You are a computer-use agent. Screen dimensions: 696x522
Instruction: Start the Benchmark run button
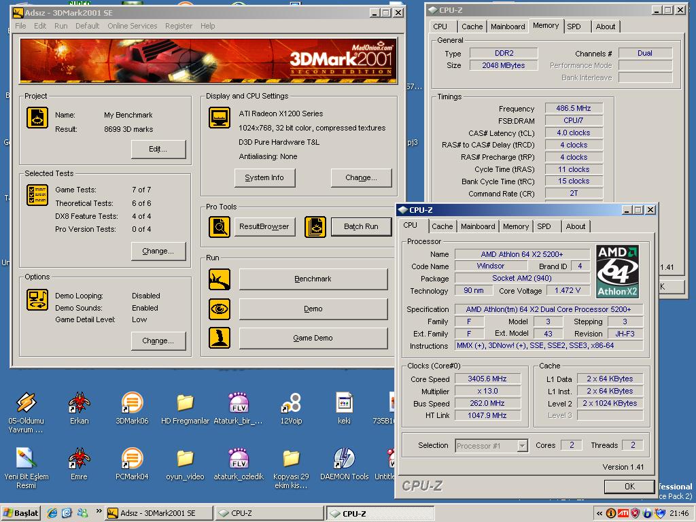coord(313,279)
